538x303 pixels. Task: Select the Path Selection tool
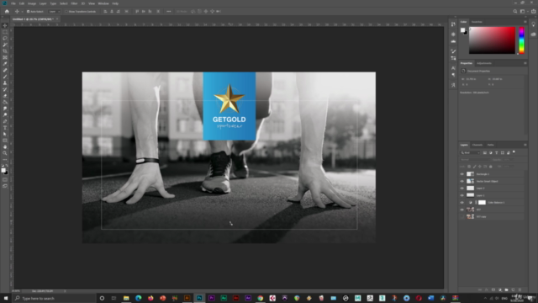(5, 134)
